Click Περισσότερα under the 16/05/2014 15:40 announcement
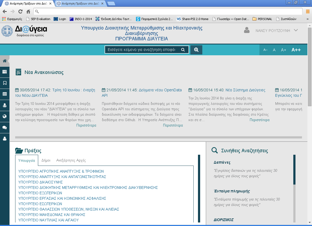 pyautogui.click(x=260, y=120)
